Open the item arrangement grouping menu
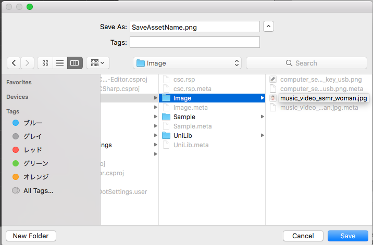This screenshot has width=373, height=245. click(98, 63)
